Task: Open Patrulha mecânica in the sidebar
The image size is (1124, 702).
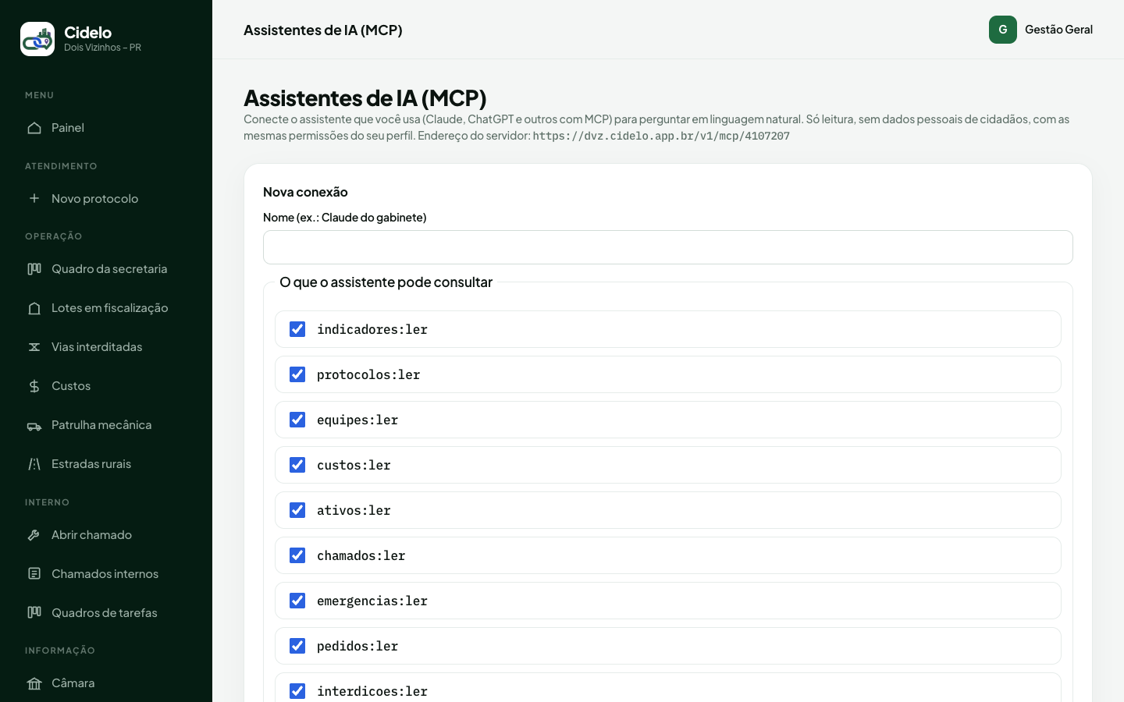Action: (106, 424)
